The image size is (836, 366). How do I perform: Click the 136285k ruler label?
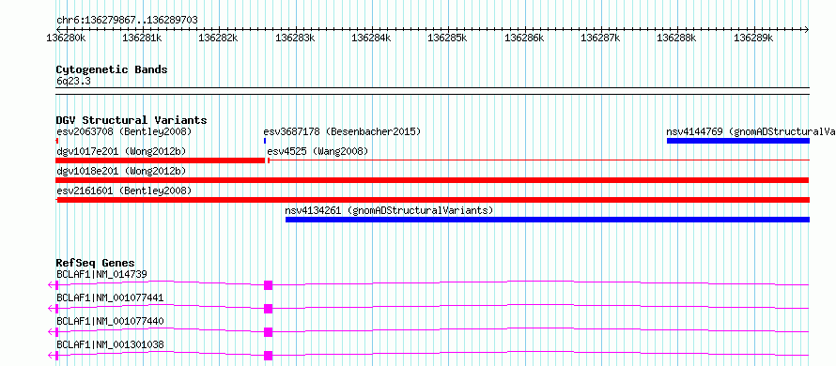tap(448, 38)
